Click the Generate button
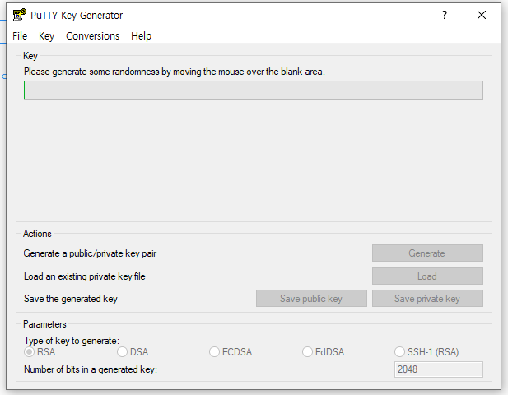The width and height of the screenshot is (508, 395). (x=427, y=253)
